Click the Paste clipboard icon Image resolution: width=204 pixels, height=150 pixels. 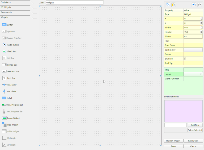173,5
